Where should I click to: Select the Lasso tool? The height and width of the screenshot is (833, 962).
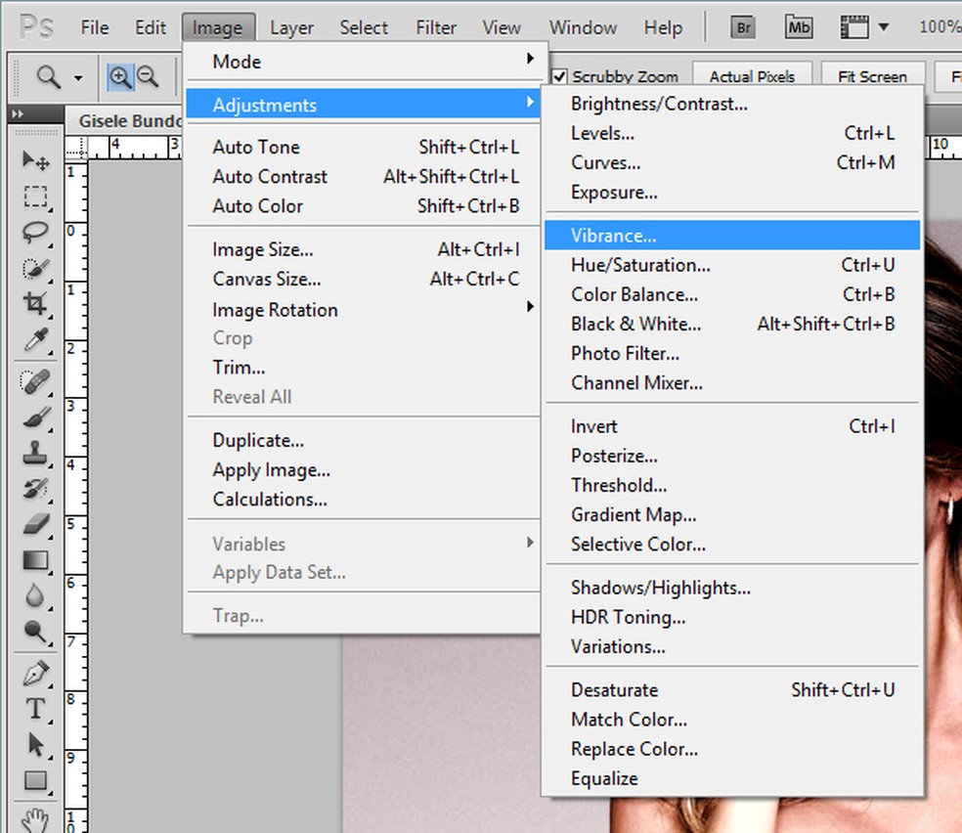point(34,232)
